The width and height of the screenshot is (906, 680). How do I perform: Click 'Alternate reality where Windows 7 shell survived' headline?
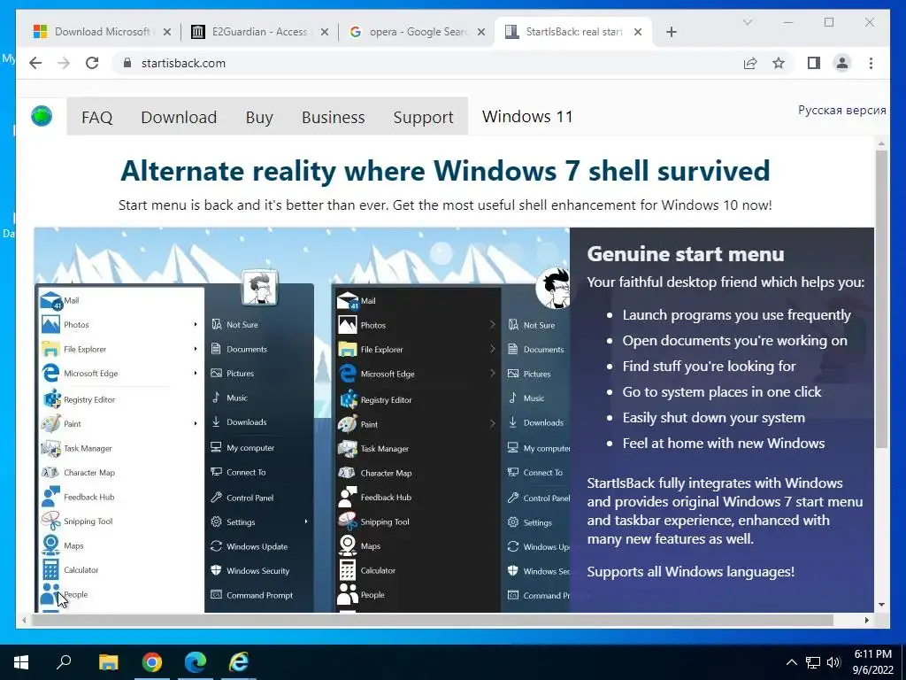point(445,171)
